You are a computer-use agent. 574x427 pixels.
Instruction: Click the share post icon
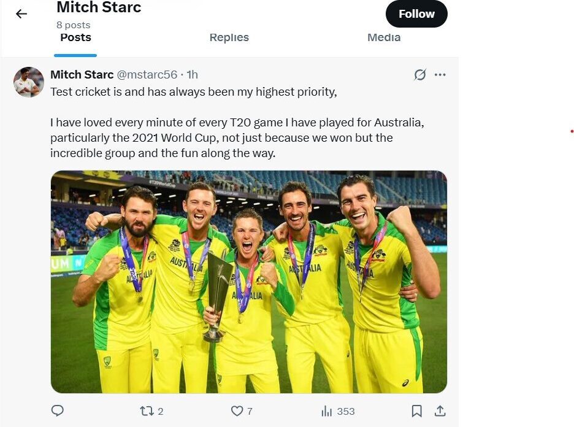440,411
